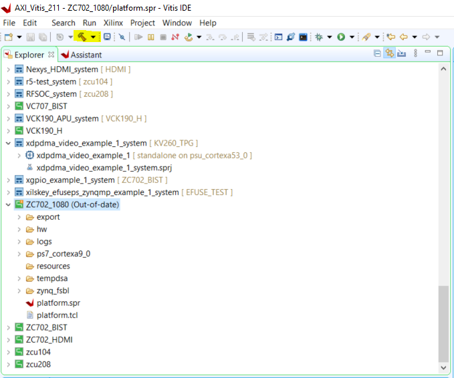Select xdpdma_video_example_1_system.sprj file

click(104, 168)
